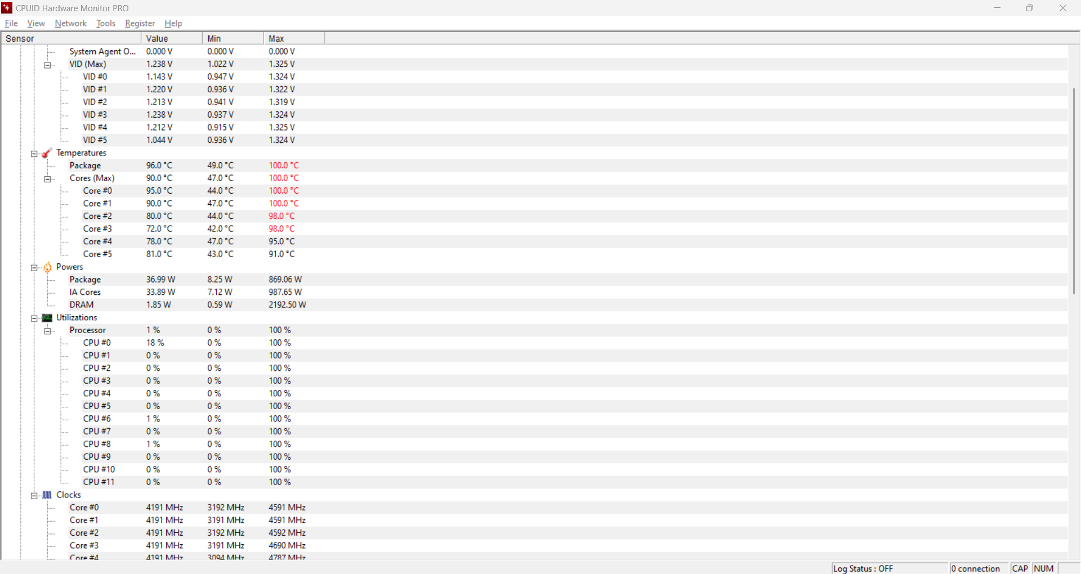Collapse the Cores (Max) node
The width and height of the screenshot is (1081, 574).
(x=48, y=179)
